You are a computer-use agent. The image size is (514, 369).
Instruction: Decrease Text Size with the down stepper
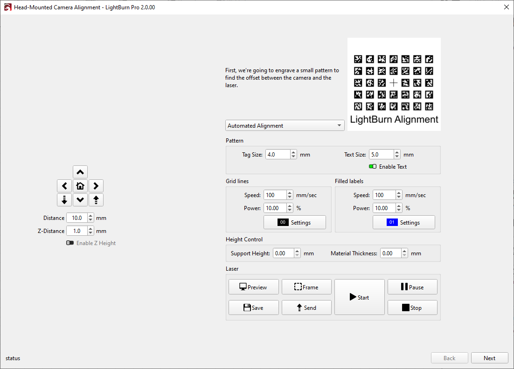[397, 157]
